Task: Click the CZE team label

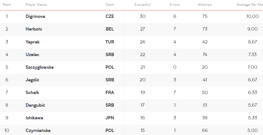Action: [110, 16]
